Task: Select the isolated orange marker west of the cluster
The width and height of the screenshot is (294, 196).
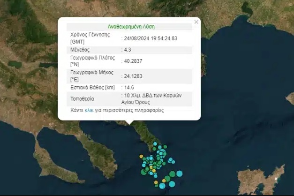Action: (x=140, y=156)
